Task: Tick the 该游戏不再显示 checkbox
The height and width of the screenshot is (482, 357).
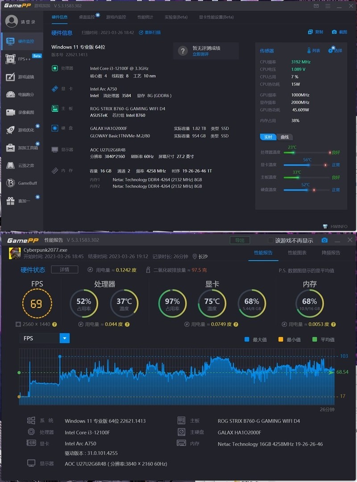Action: 270,241
